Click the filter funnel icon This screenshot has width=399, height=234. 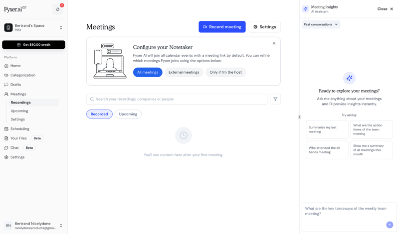point(275,99)
